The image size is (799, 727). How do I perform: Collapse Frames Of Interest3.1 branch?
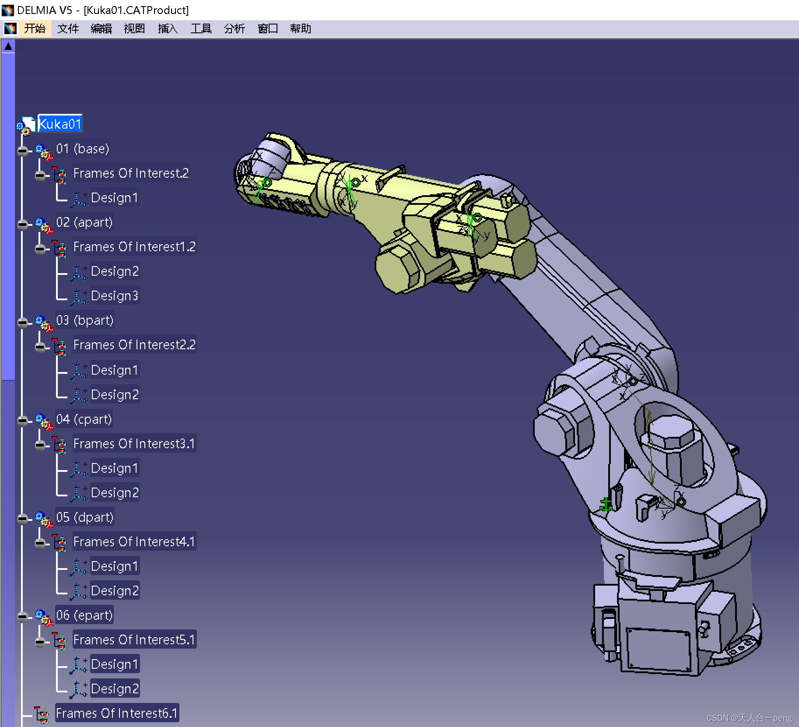pyautogui.click(x=40, y=445)
